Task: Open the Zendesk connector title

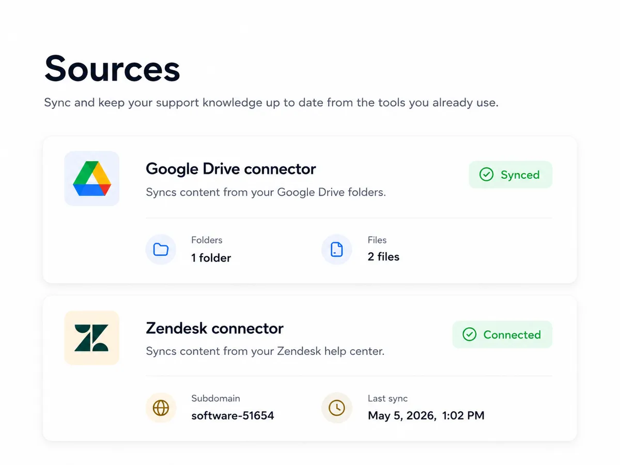Action: (215, 329)
